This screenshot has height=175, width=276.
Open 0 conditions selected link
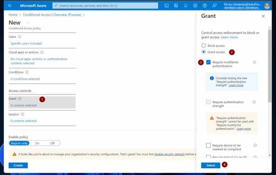pyautogui.click(x=25, y=79)
